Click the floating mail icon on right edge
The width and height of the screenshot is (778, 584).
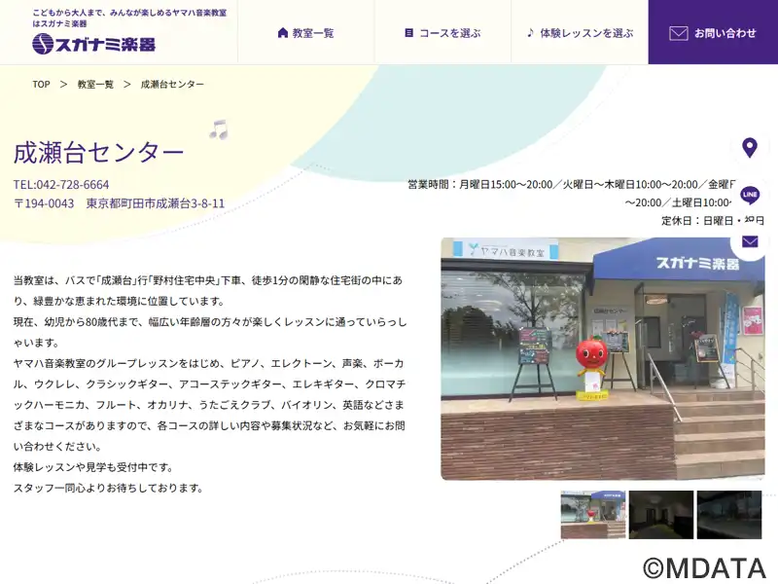(x=749, y=241)
